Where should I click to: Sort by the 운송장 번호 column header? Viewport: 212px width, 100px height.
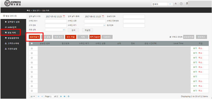[x=45, y=44]
